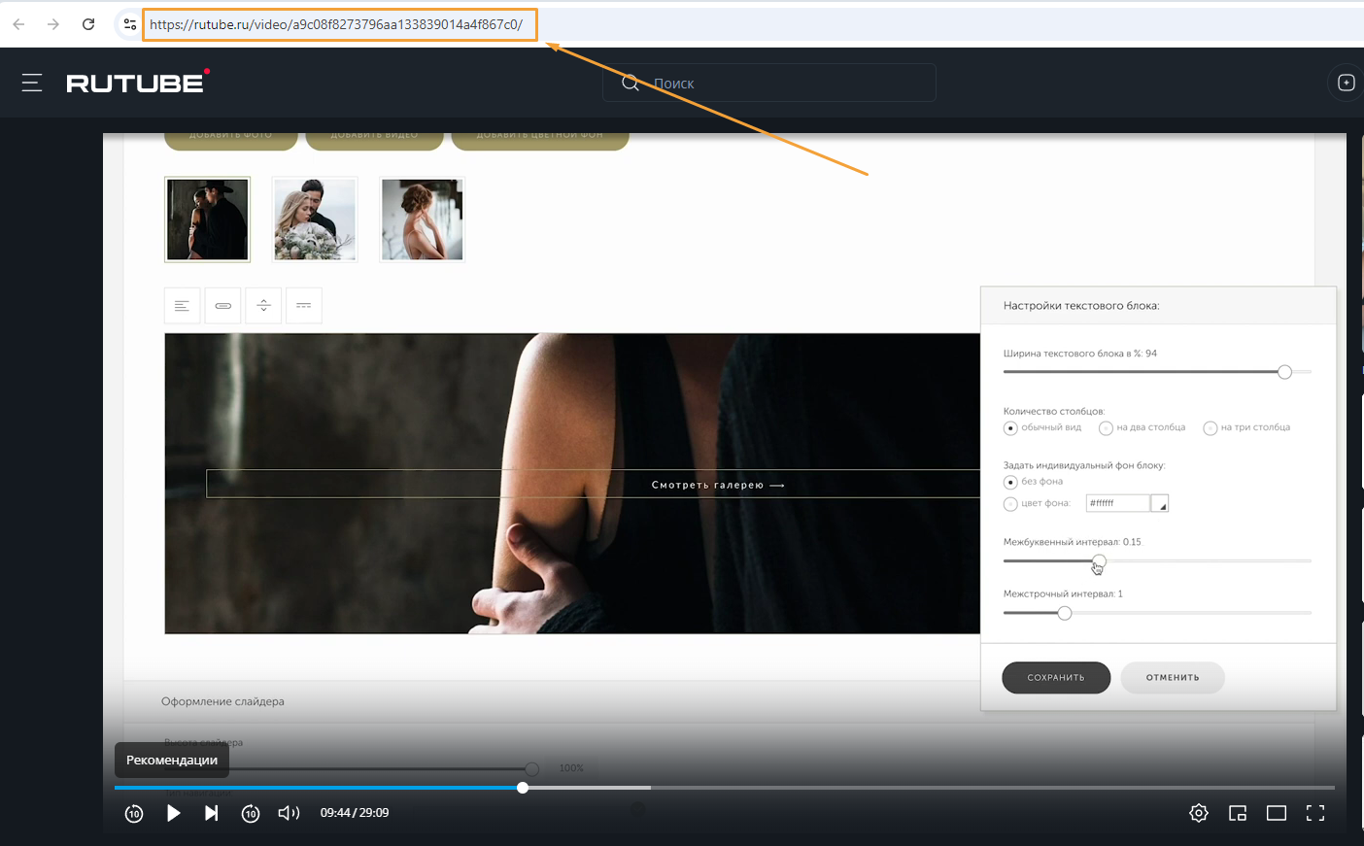Viewport: 1364px width, 846px height.
Task: Enter fullscreen mode
Action: pyautogui.click(x=1315, y=813)
